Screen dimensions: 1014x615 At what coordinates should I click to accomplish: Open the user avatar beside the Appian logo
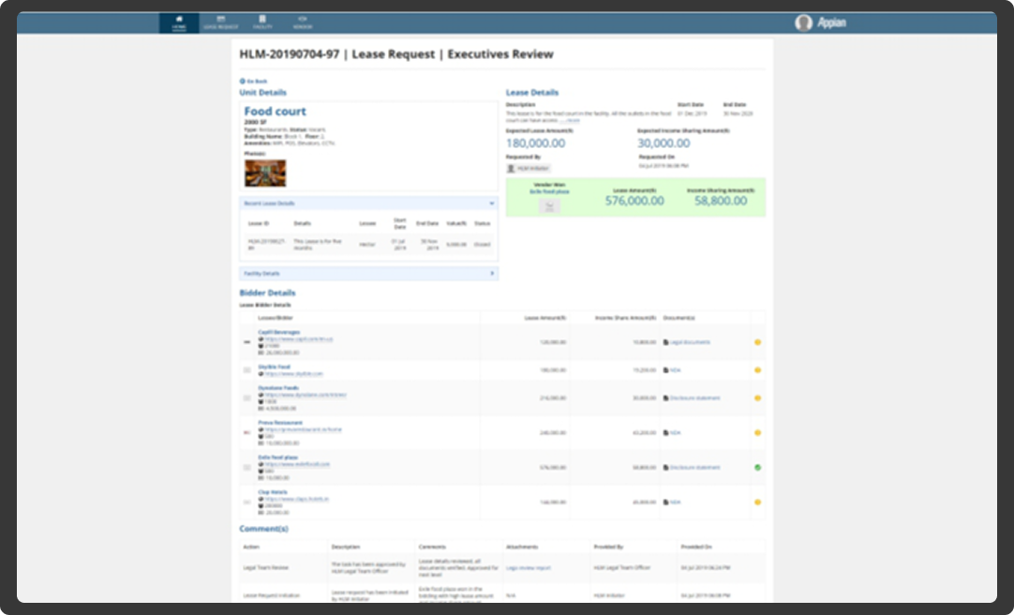click(804, 22)
